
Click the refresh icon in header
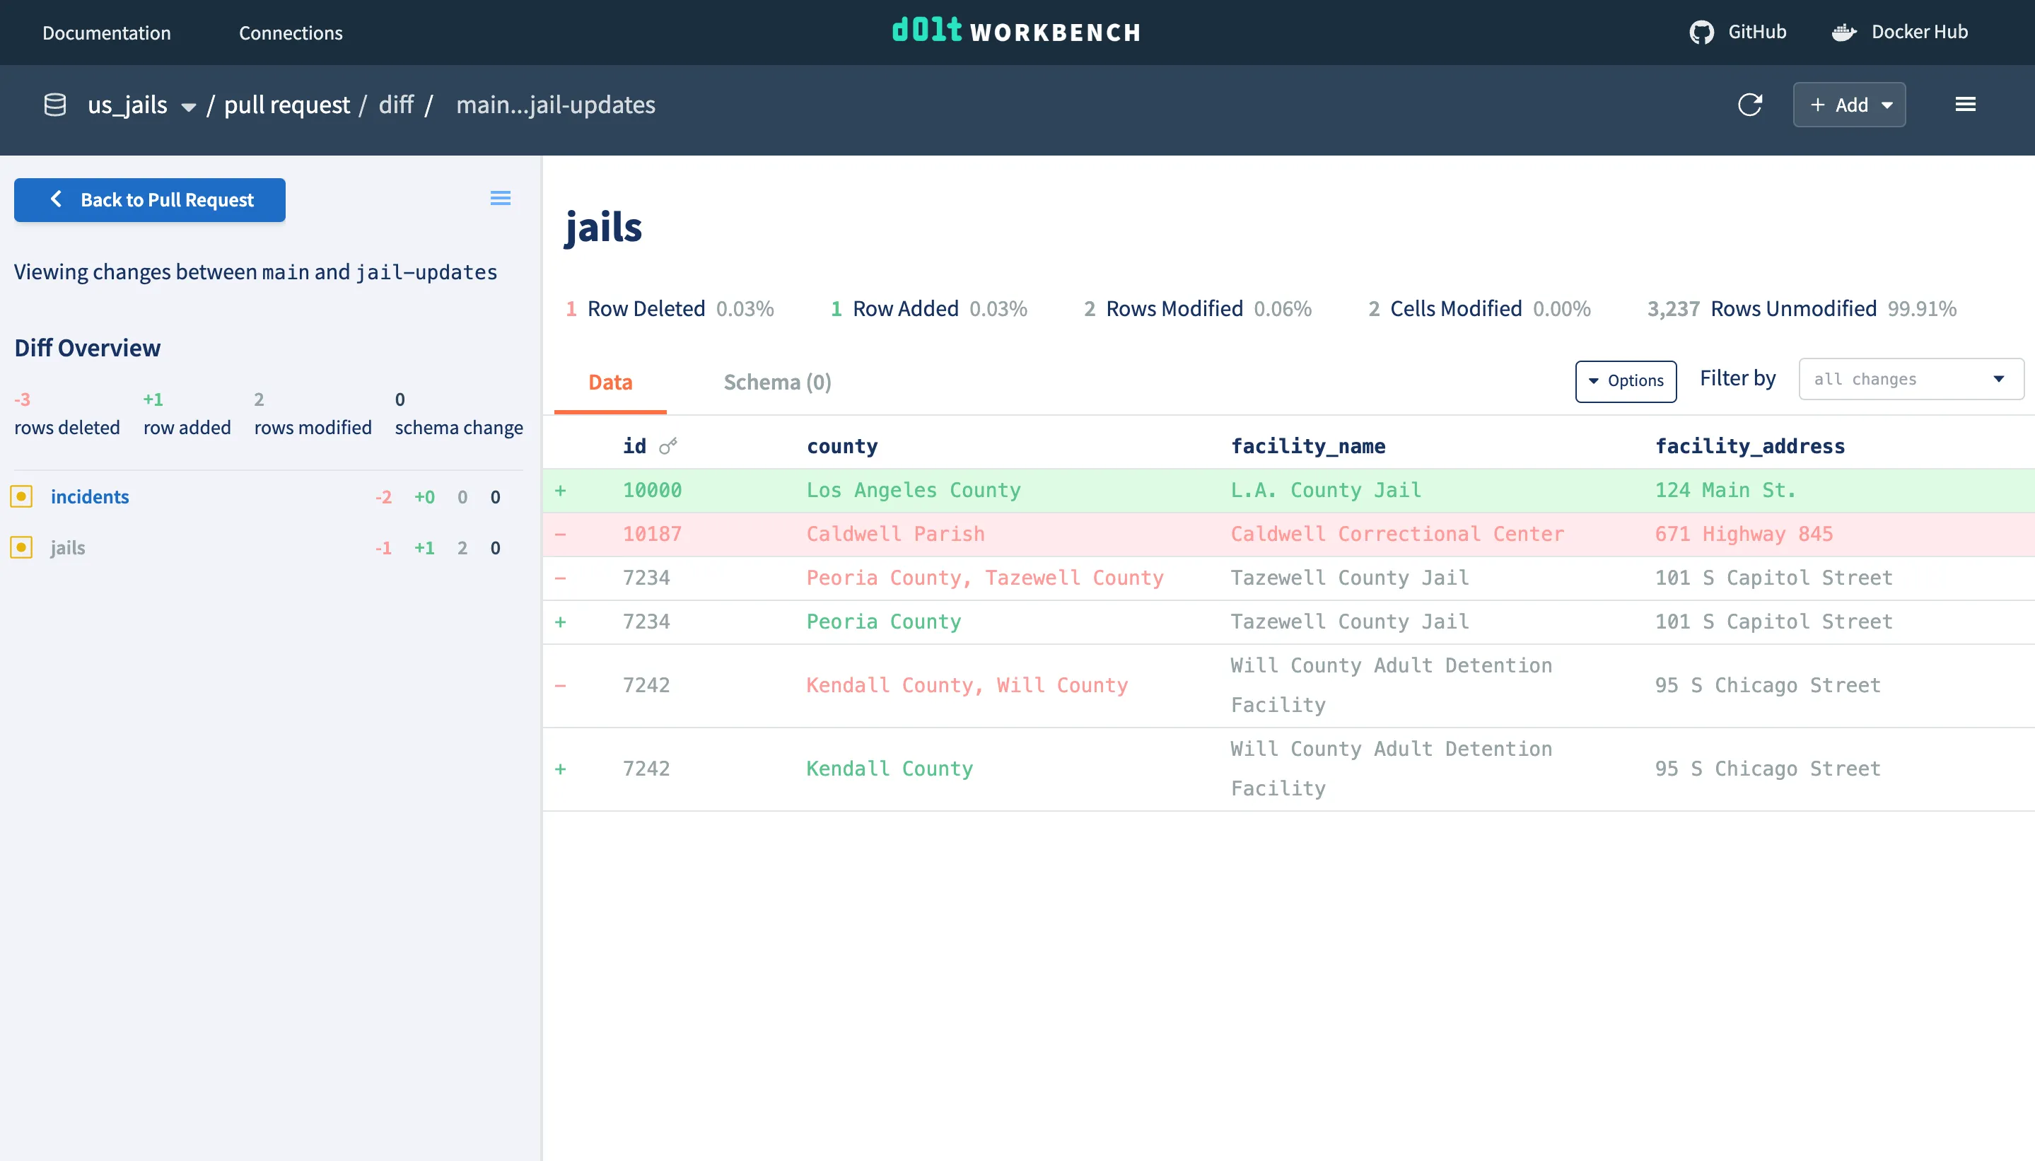point(1749,105)
